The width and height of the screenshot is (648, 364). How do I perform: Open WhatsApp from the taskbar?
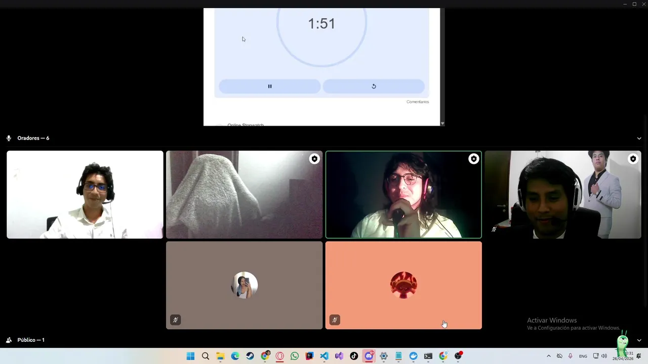click(295, 356)
